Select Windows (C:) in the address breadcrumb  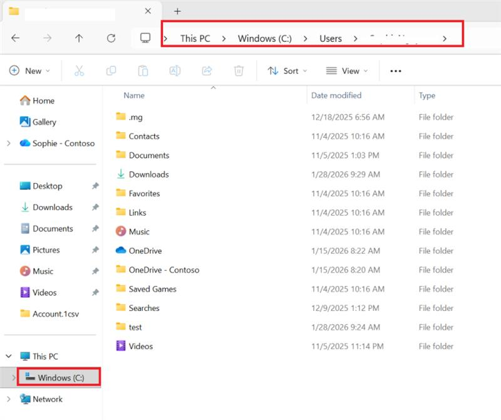[264, 38]
